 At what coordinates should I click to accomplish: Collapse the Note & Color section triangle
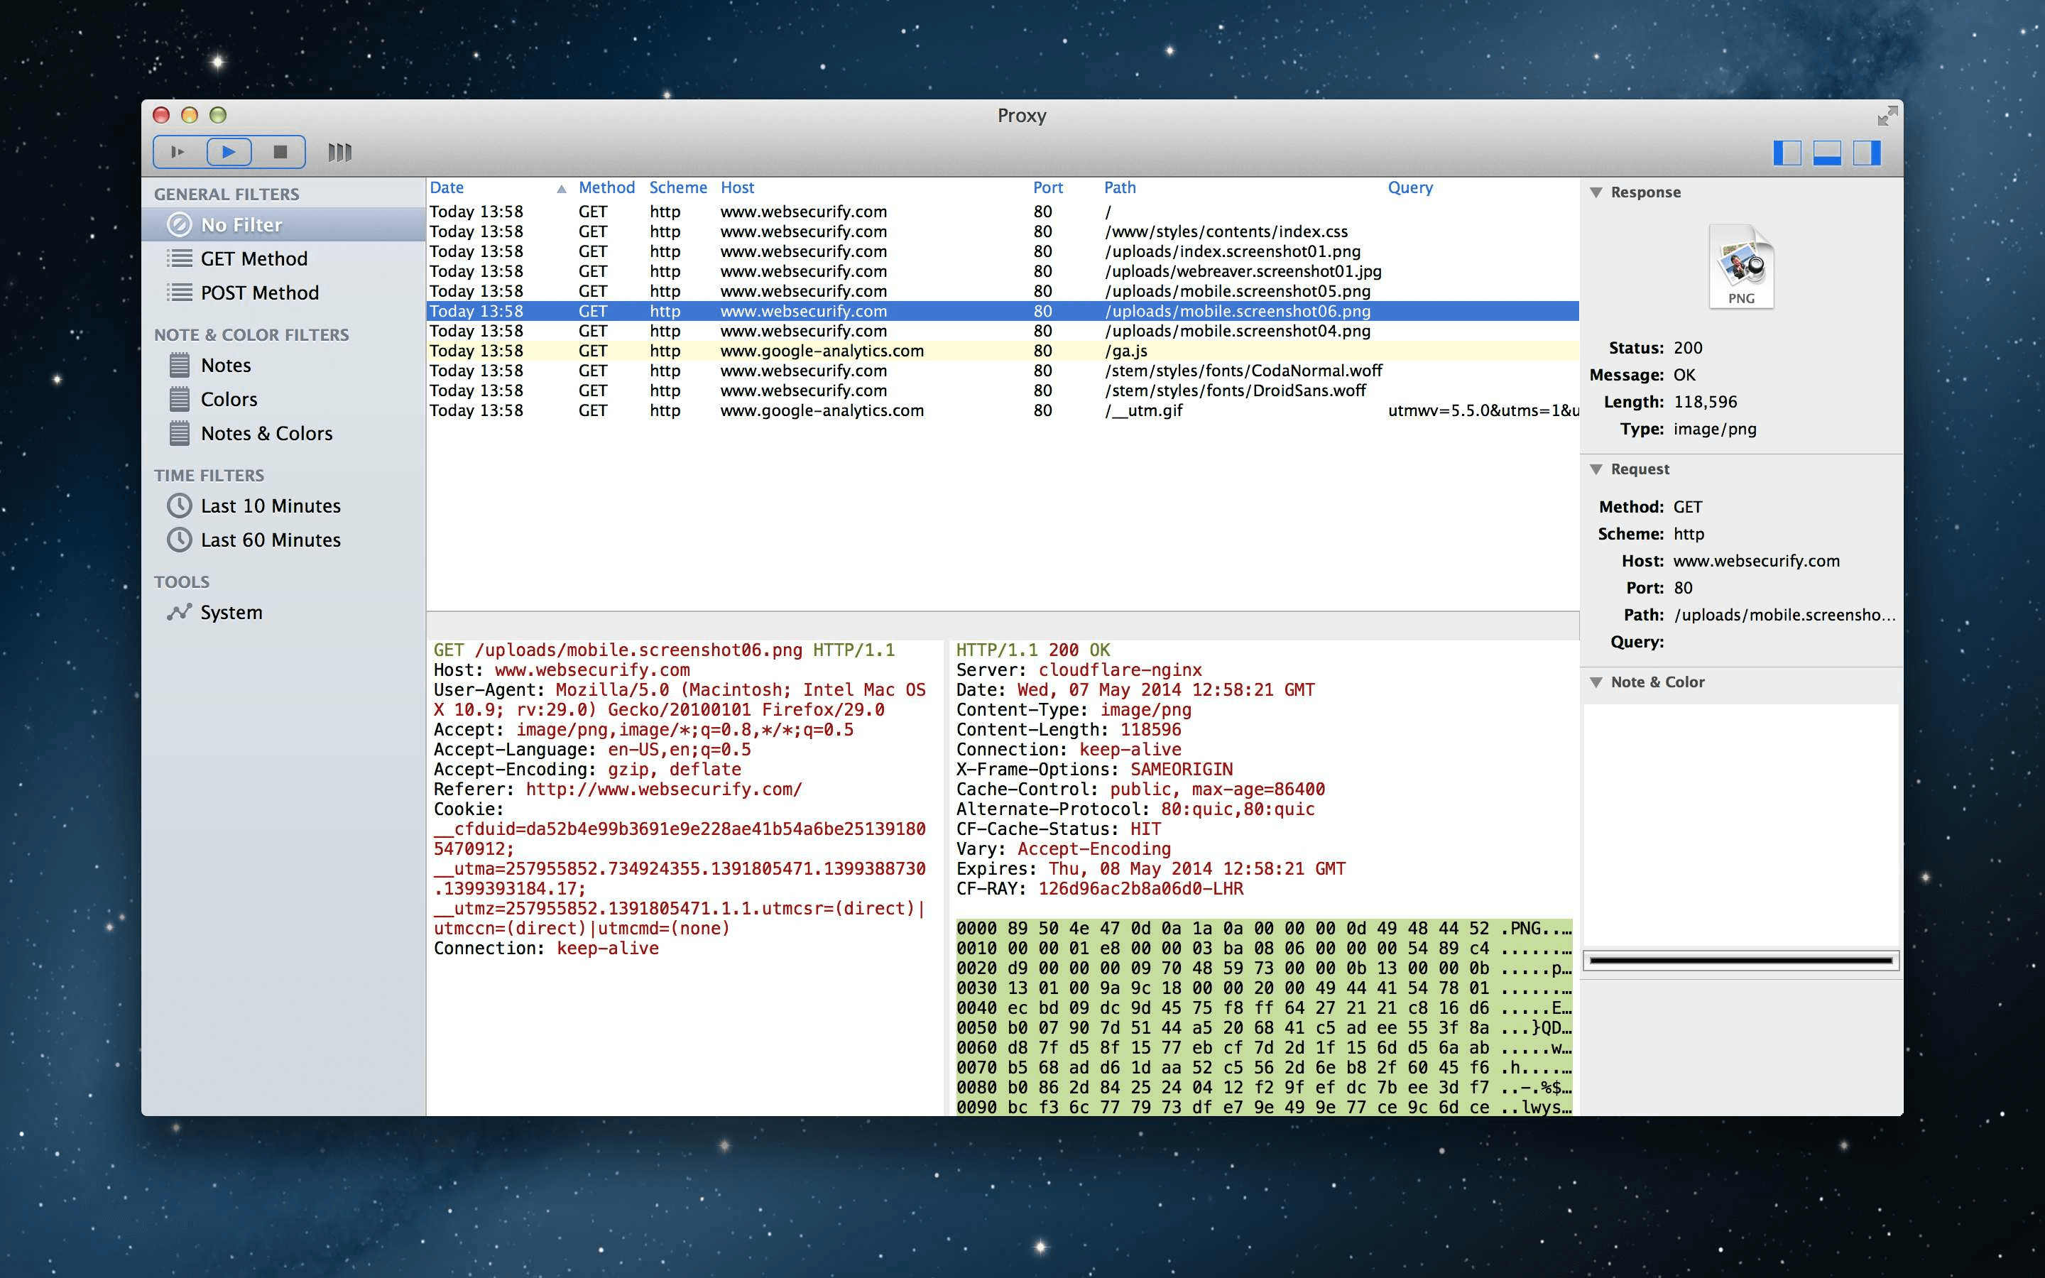coord(1596,682)
